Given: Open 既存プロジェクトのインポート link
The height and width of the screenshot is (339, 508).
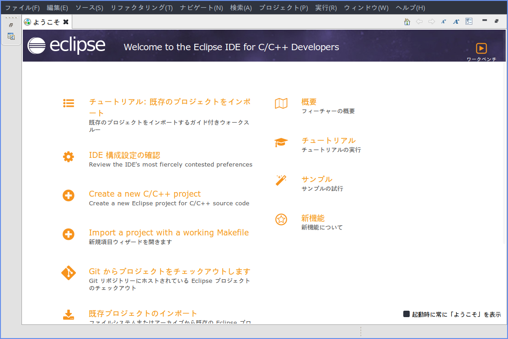Looking at the screenshot, I should [143, 313].
